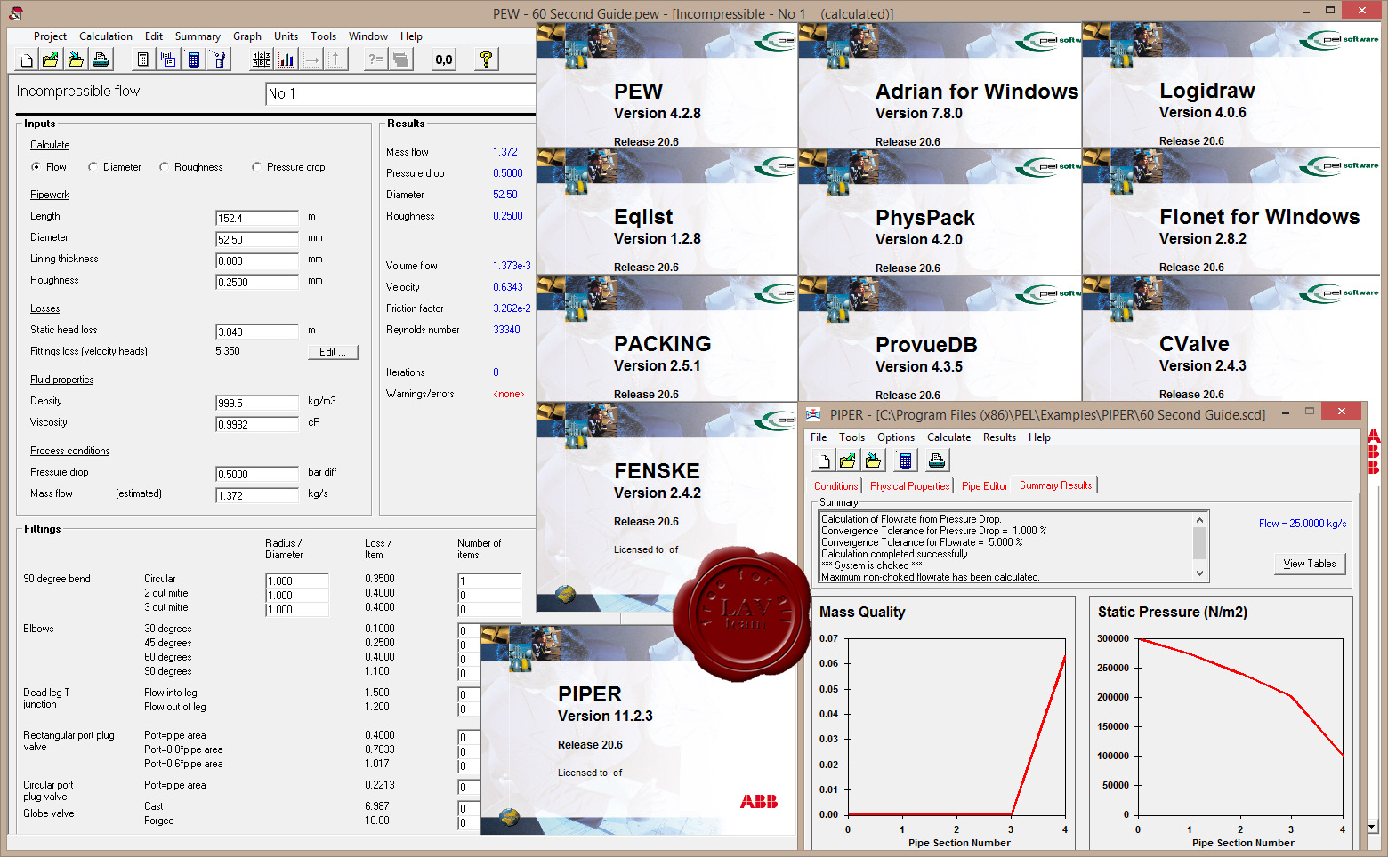The width and height of the screenshot is (1388, 857).
Task: Click the blue calculator icon in PEW toolbar
Action: click(193, 60)
